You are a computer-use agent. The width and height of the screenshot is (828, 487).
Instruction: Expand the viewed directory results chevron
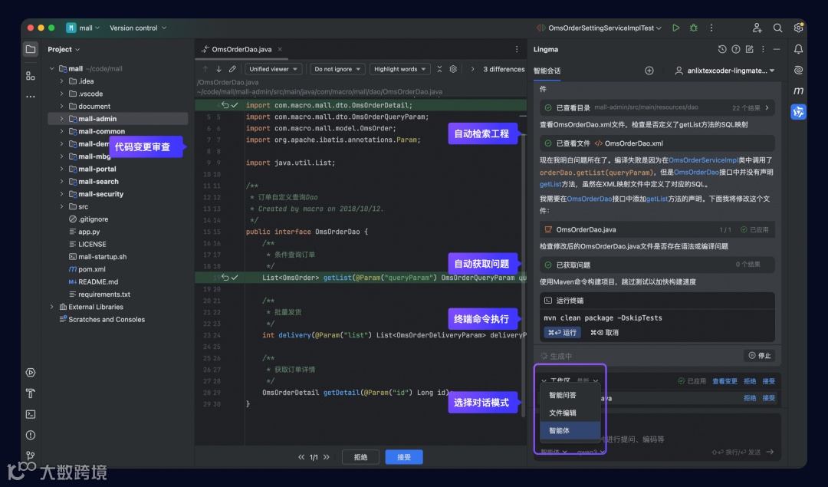point(767,107)
